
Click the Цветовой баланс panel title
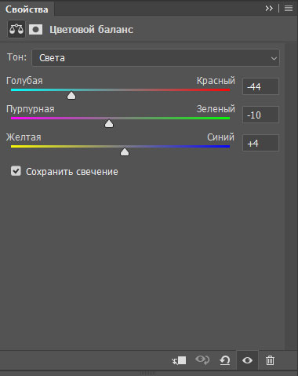click(x=91, y=30)
